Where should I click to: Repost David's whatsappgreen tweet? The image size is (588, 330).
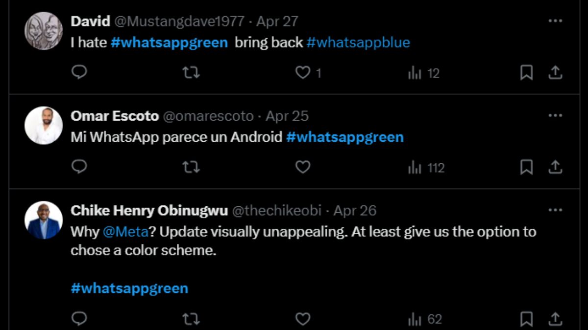(x=191, y=73)
